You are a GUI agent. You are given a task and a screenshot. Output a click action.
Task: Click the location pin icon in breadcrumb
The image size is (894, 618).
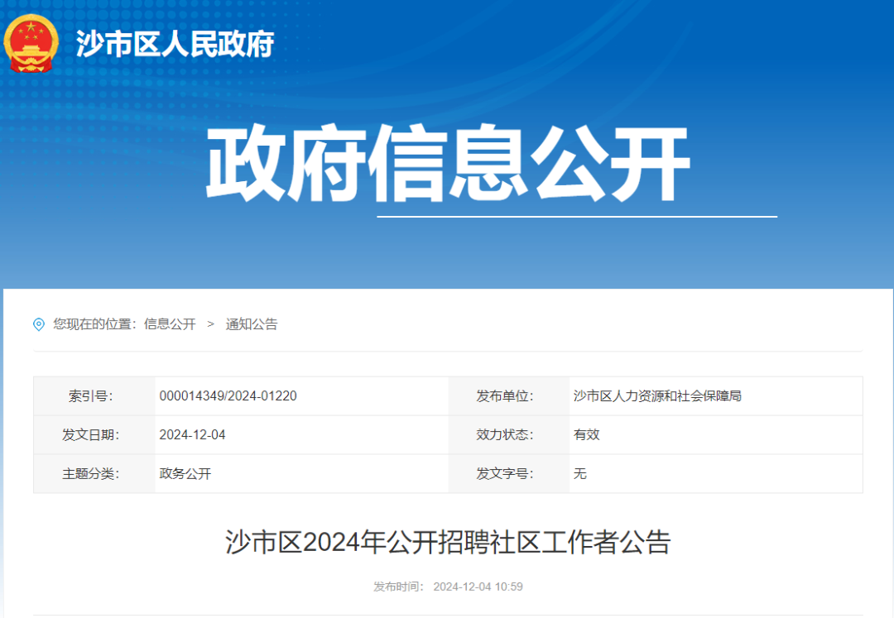pyautogui.click(x=36, y=324)
